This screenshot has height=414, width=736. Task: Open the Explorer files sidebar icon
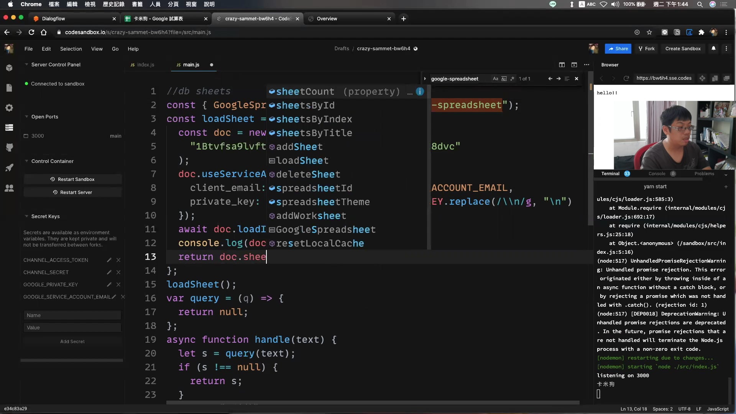pos(9,88)
